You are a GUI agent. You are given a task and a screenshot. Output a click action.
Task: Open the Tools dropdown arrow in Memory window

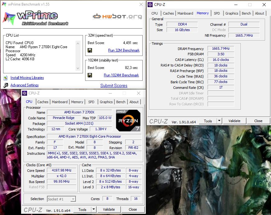219,121
